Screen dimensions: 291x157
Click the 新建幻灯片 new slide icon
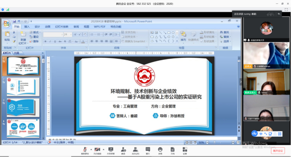[x=23, y=34]
